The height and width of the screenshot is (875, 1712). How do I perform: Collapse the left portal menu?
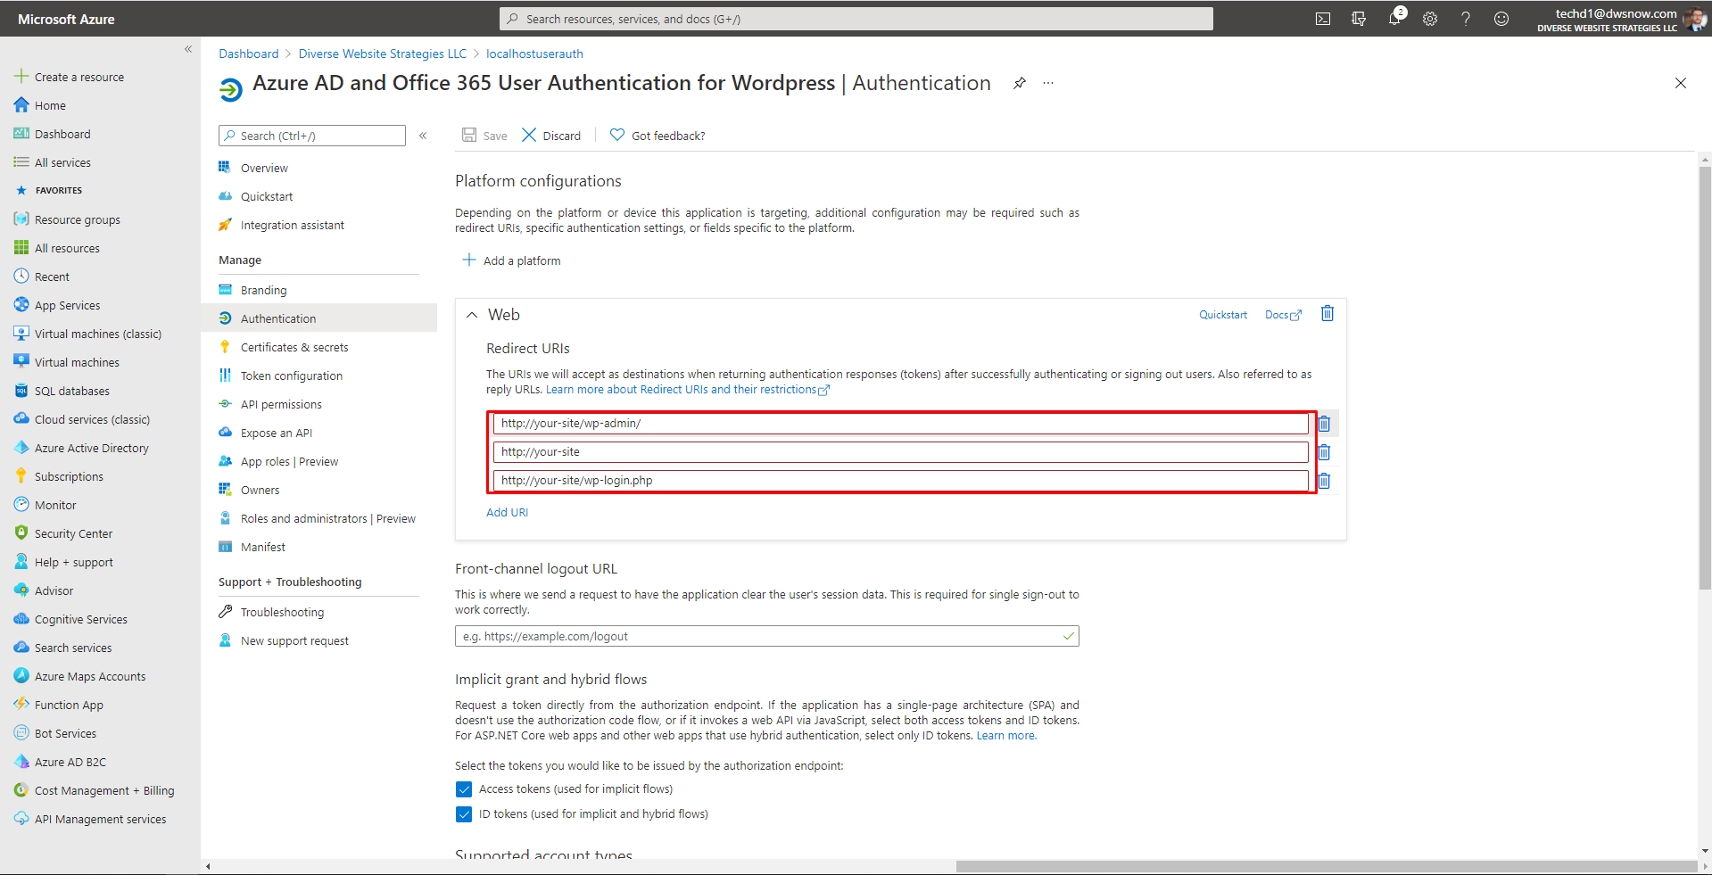coord(188,49)
